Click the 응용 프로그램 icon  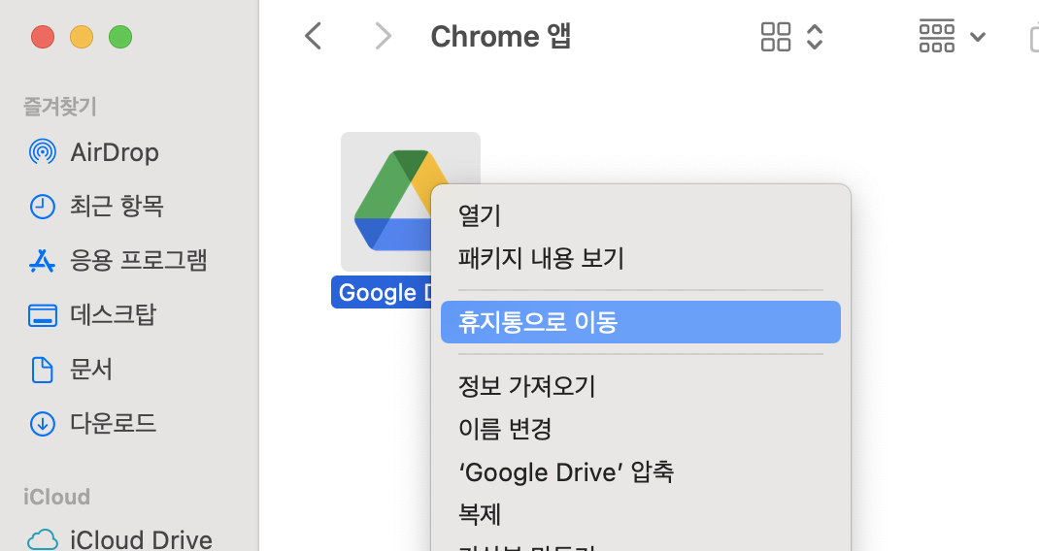click(43, 261)
